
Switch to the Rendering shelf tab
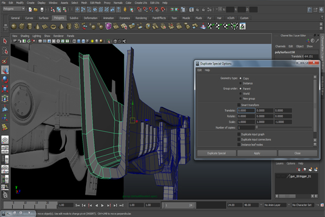pyautogui.click(x=141, y=18)
